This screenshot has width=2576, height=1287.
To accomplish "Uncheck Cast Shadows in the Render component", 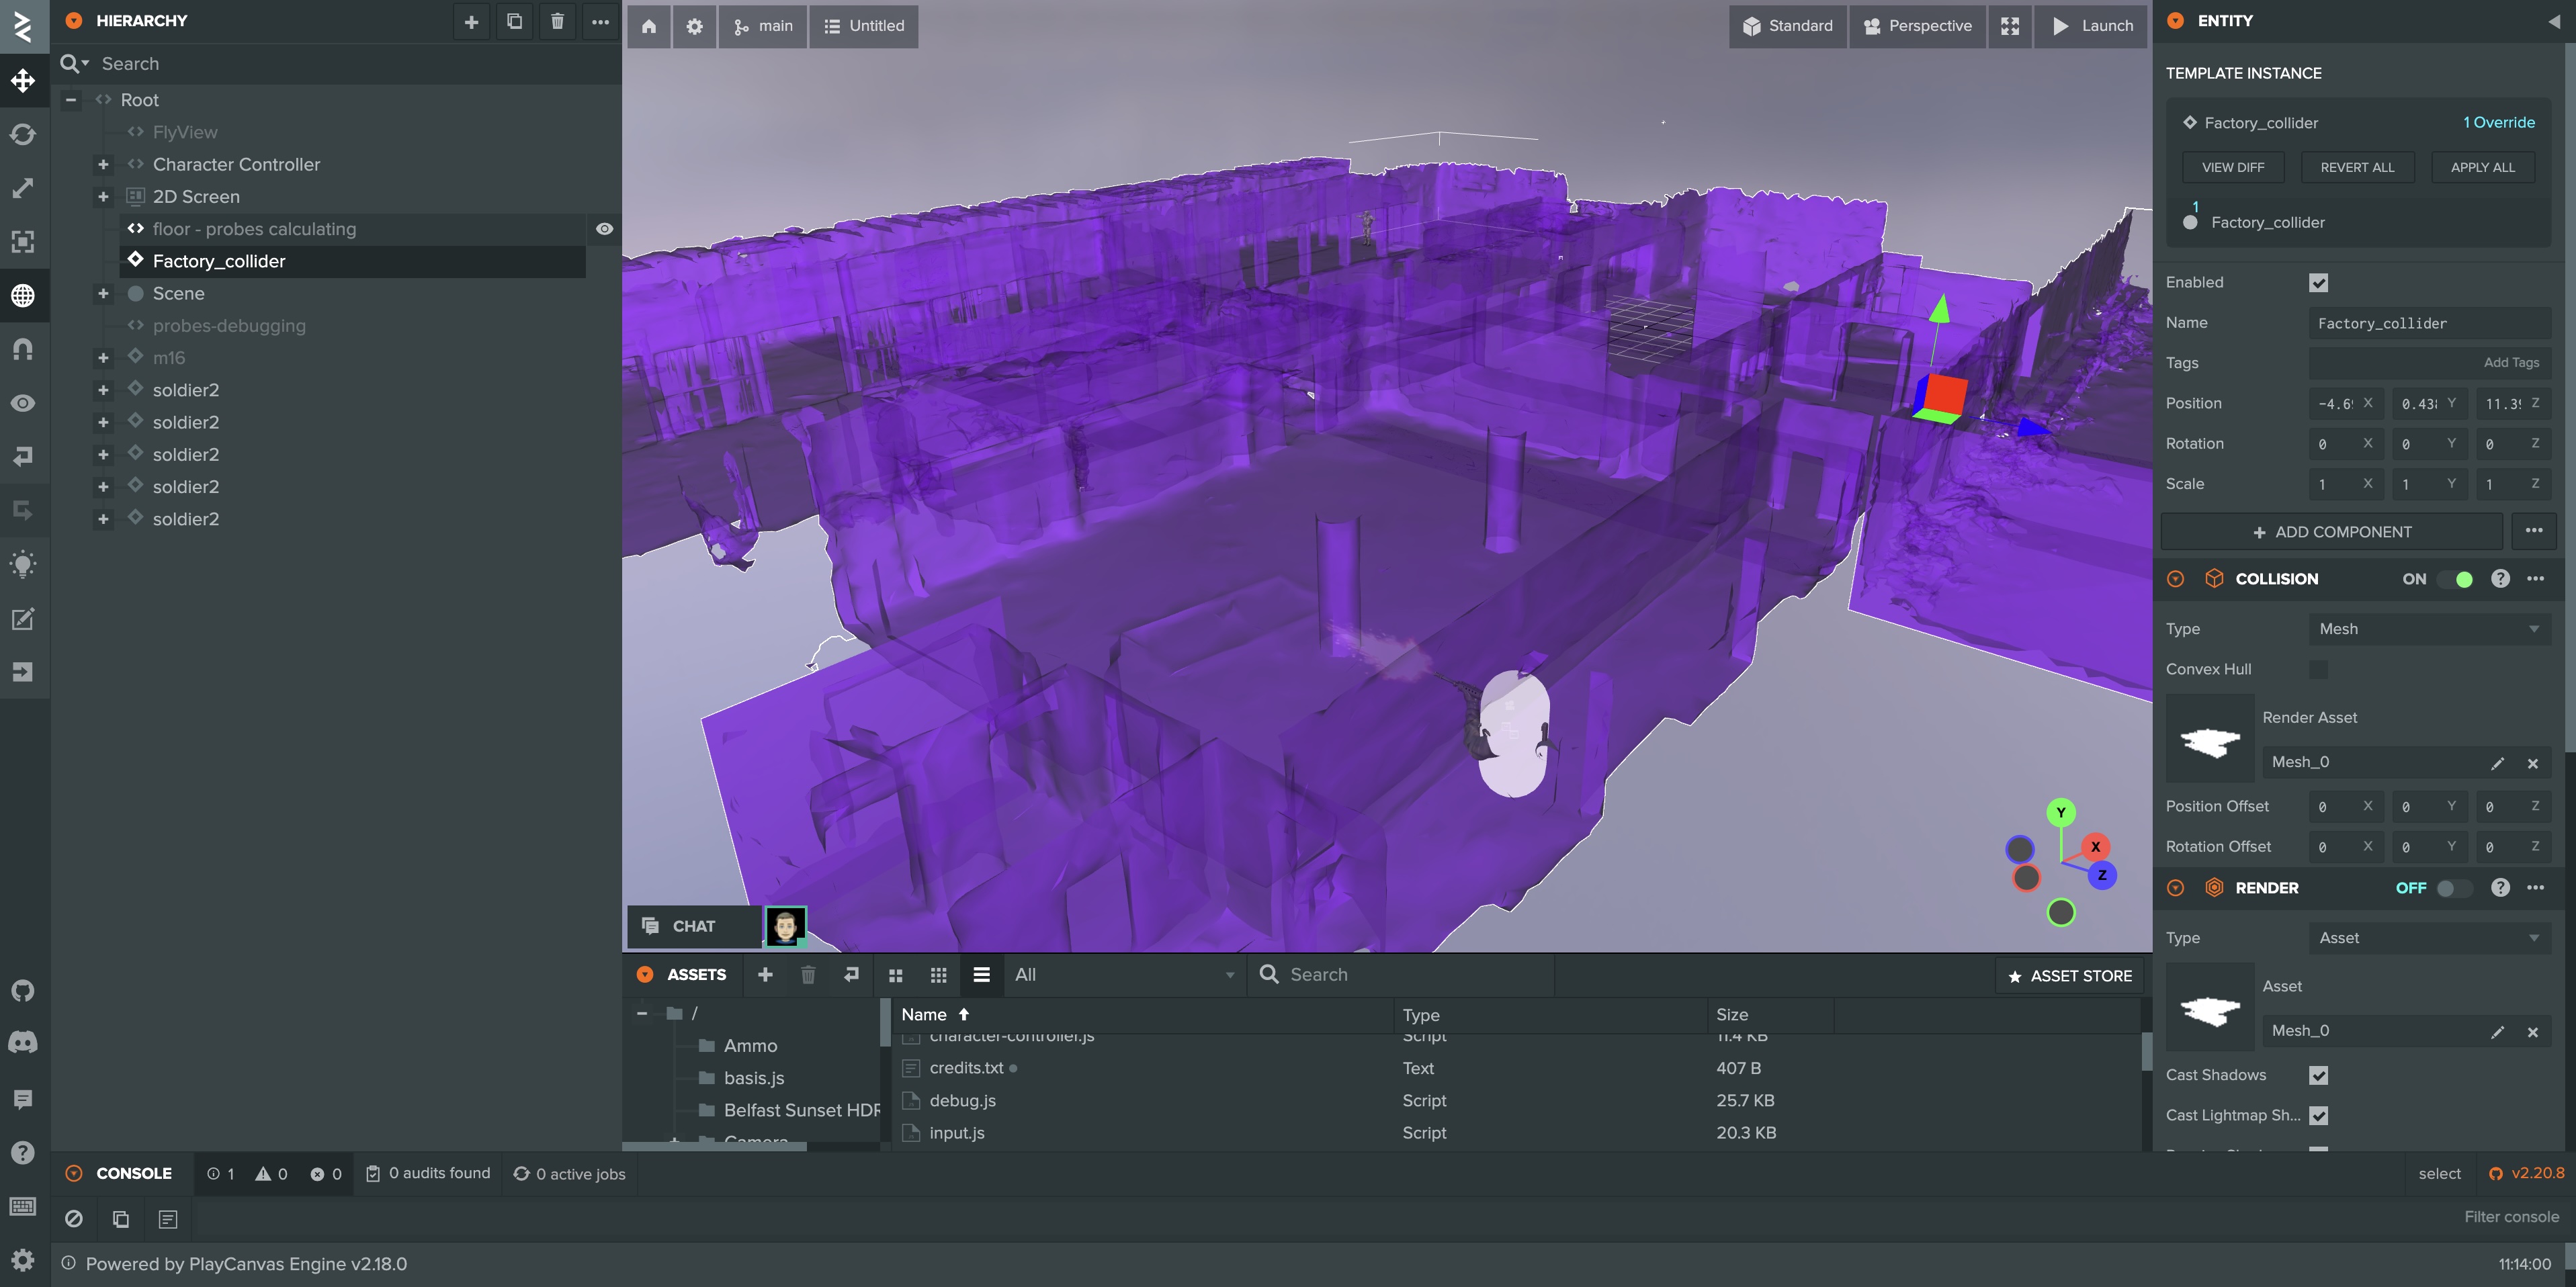I will pos(2320,1075).
